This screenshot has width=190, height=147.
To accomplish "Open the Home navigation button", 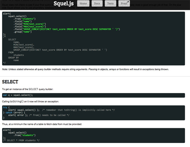I will click(83, 3).
